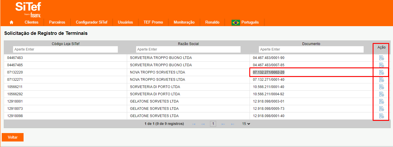Click SORVETERIA TROPPO BUONO LTDA in row 04467483
The width and height of the screenshot is (393, 147).
(161, 58)
